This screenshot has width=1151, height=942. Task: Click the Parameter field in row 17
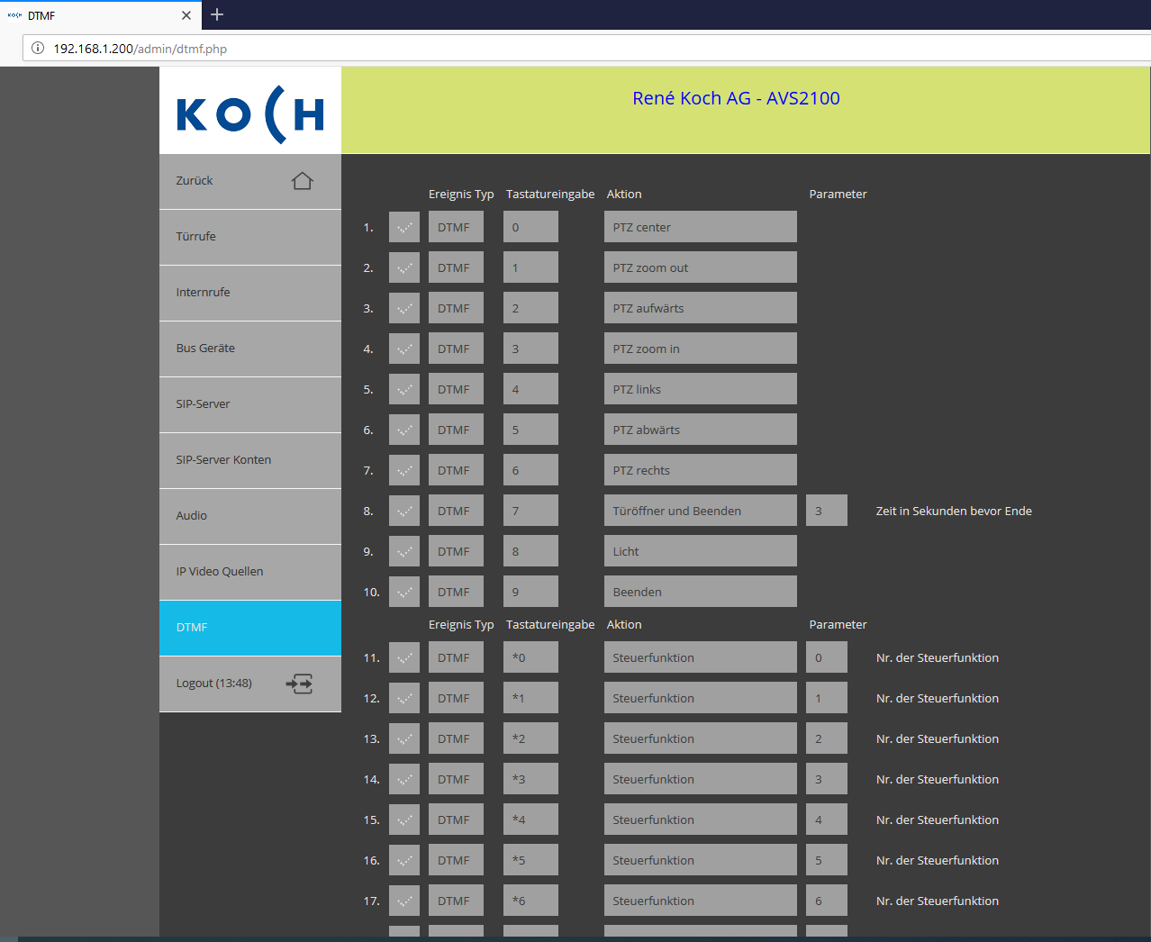point(827,901)
